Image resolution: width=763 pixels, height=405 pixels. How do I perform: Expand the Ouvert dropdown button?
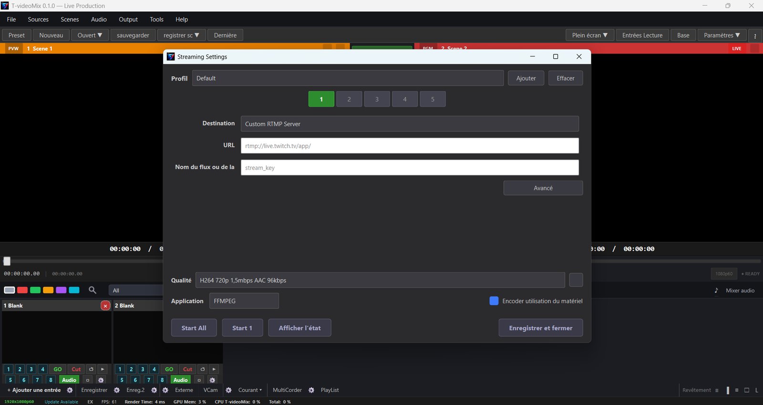tap(90, 35)
